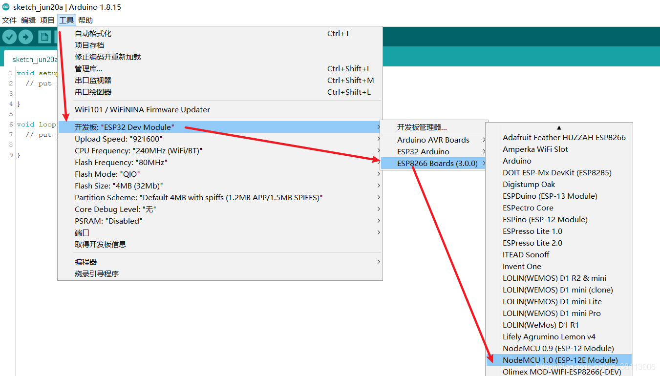
Task: Click 烧录引导程序
Action: [220, 274]
